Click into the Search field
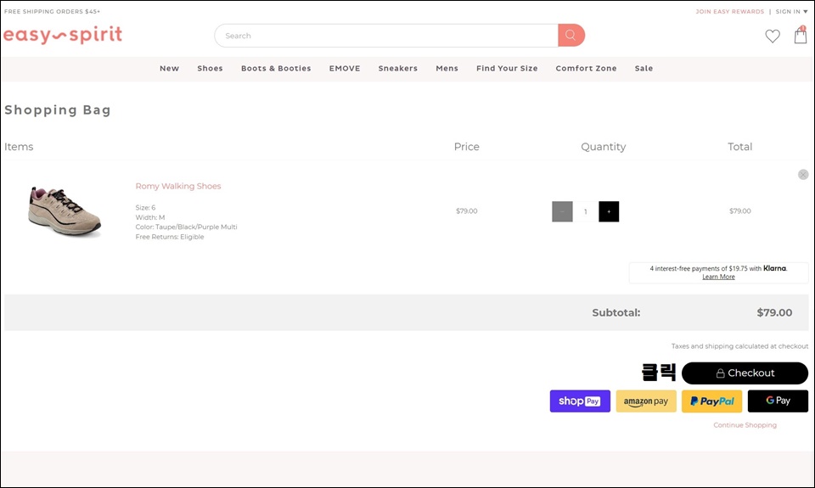815x488 pixels. (386, 36)
